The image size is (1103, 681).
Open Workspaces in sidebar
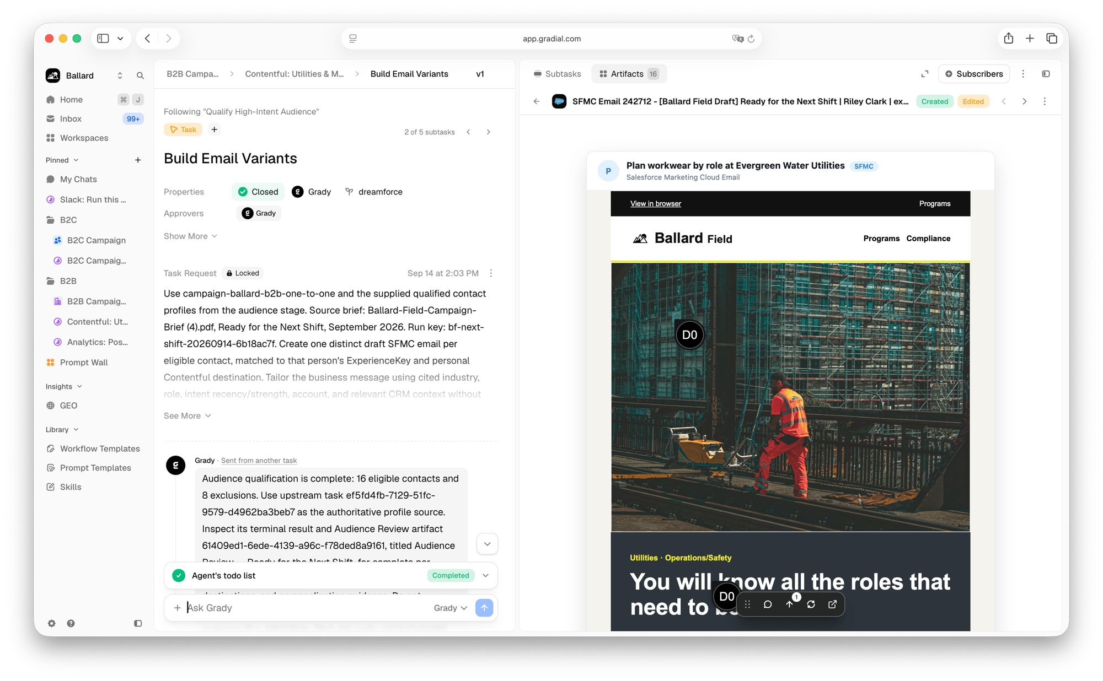point(94,138)
